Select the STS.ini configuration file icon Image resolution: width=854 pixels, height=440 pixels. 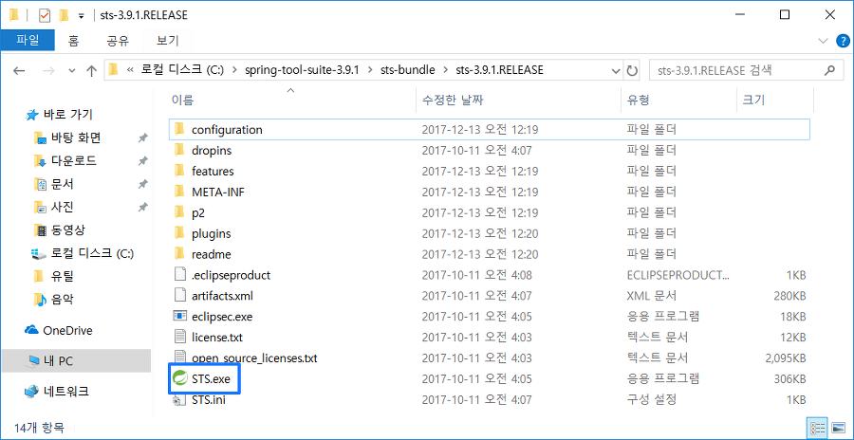[x=179, y=400]
